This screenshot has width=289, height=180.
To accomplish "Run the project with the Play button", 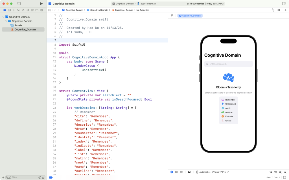I will point(41,4).
